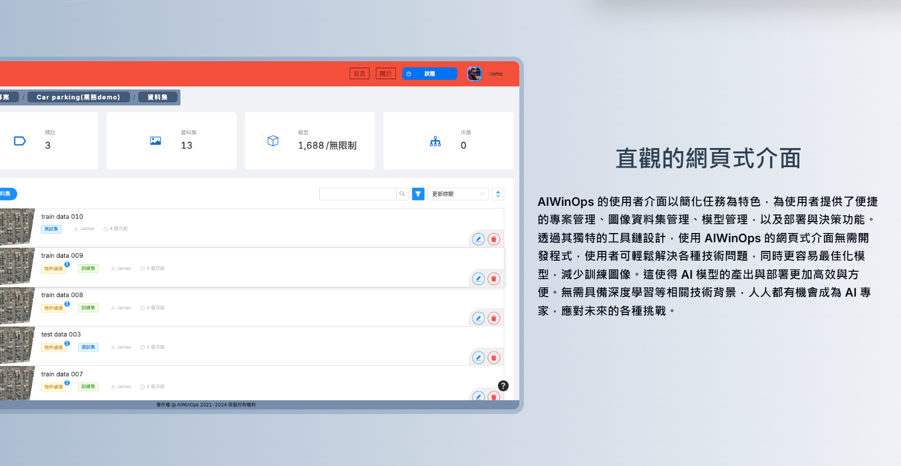Image resolution: width=901 pixels, height=466 pixels.
Task: Click the 'train data 009' title
Action: 62,256
